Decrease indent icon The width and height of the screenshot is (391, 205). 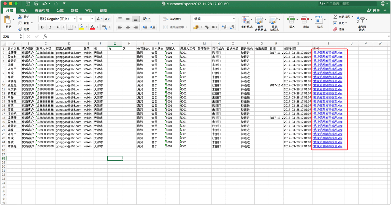(x=145, y=27)
